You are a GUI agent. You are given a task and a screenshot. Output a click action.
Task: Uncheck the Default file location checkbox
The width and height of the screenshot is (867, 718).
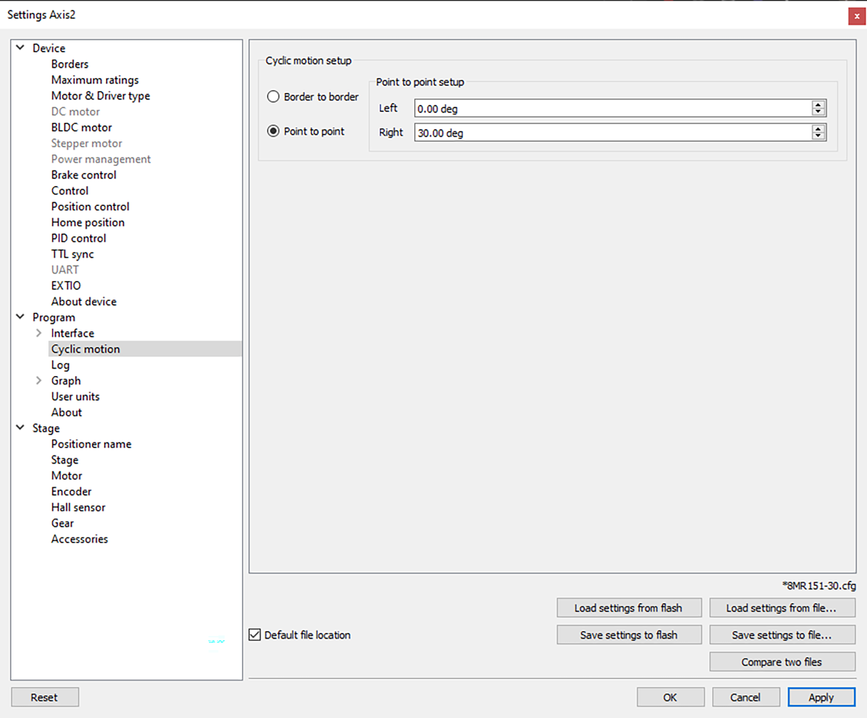click(255, 635)
